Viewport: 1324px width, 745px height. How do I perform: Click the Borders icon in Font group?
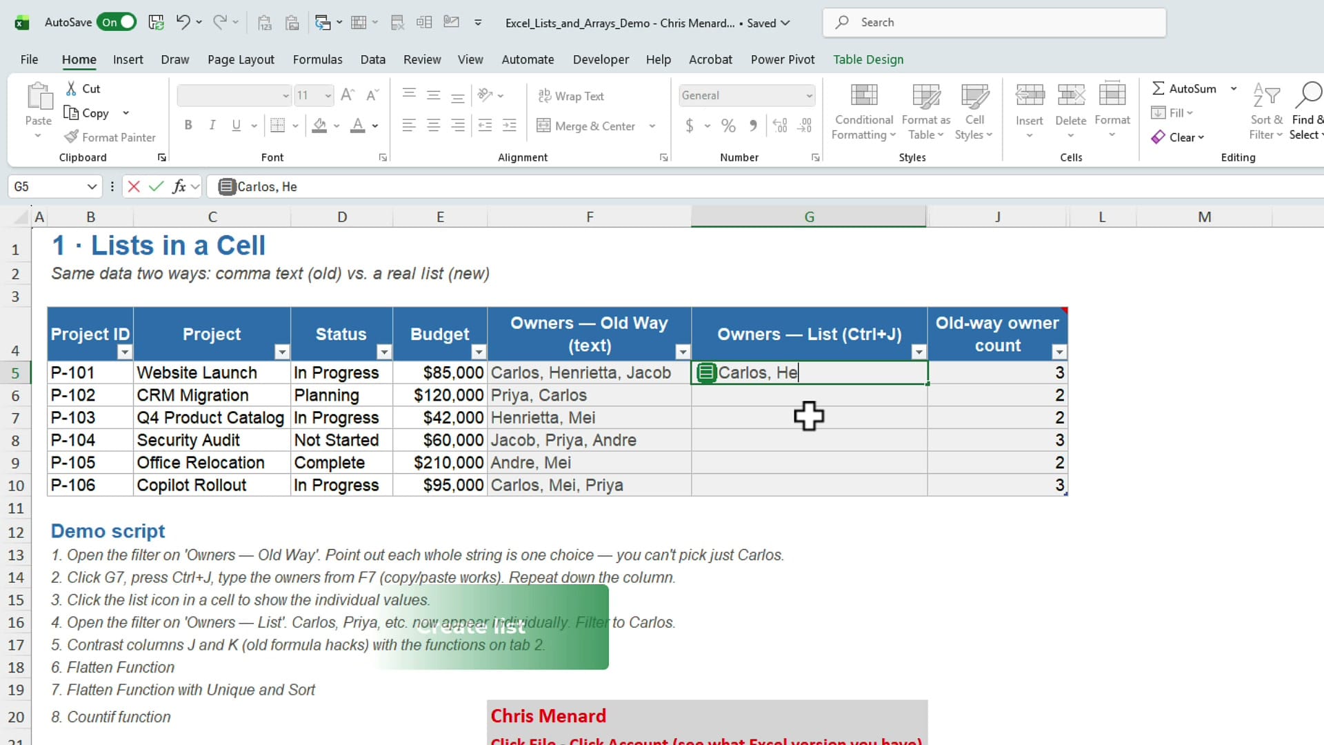(x=278, y=126)
